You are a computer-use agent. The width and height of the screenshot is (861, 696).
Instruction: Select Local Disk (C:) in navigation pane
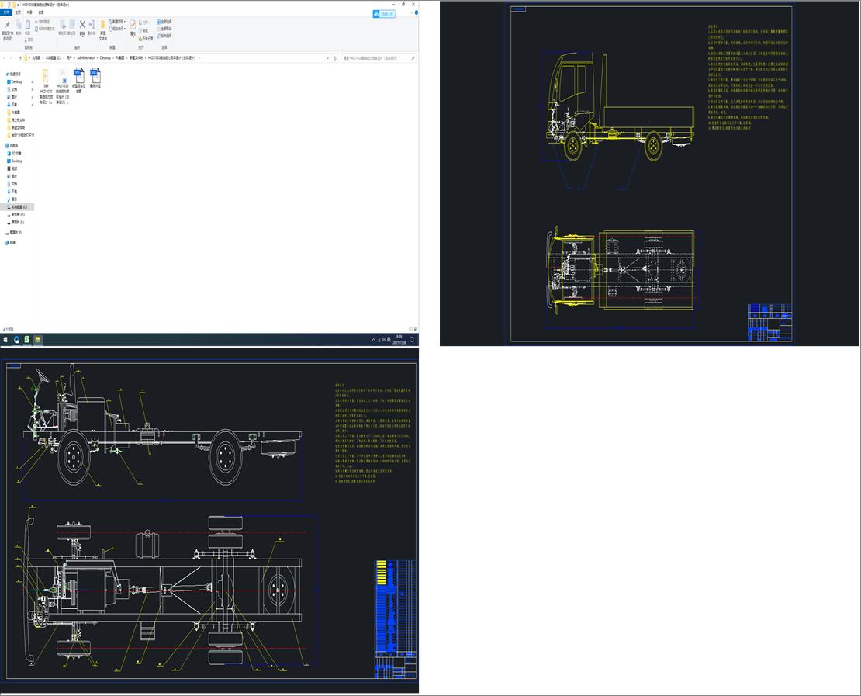19,207
